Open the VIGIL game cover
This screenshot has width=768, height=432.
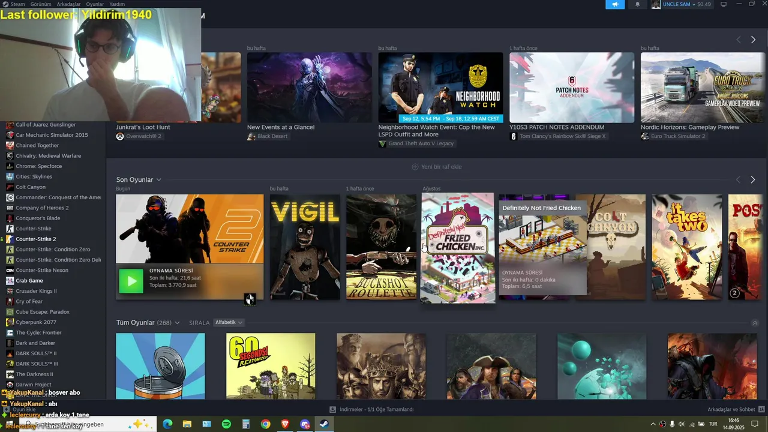click(305, 247)
